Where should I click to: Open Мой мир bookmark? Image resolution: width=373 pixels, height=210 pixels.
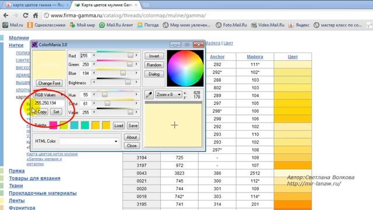tap(82, 24)
